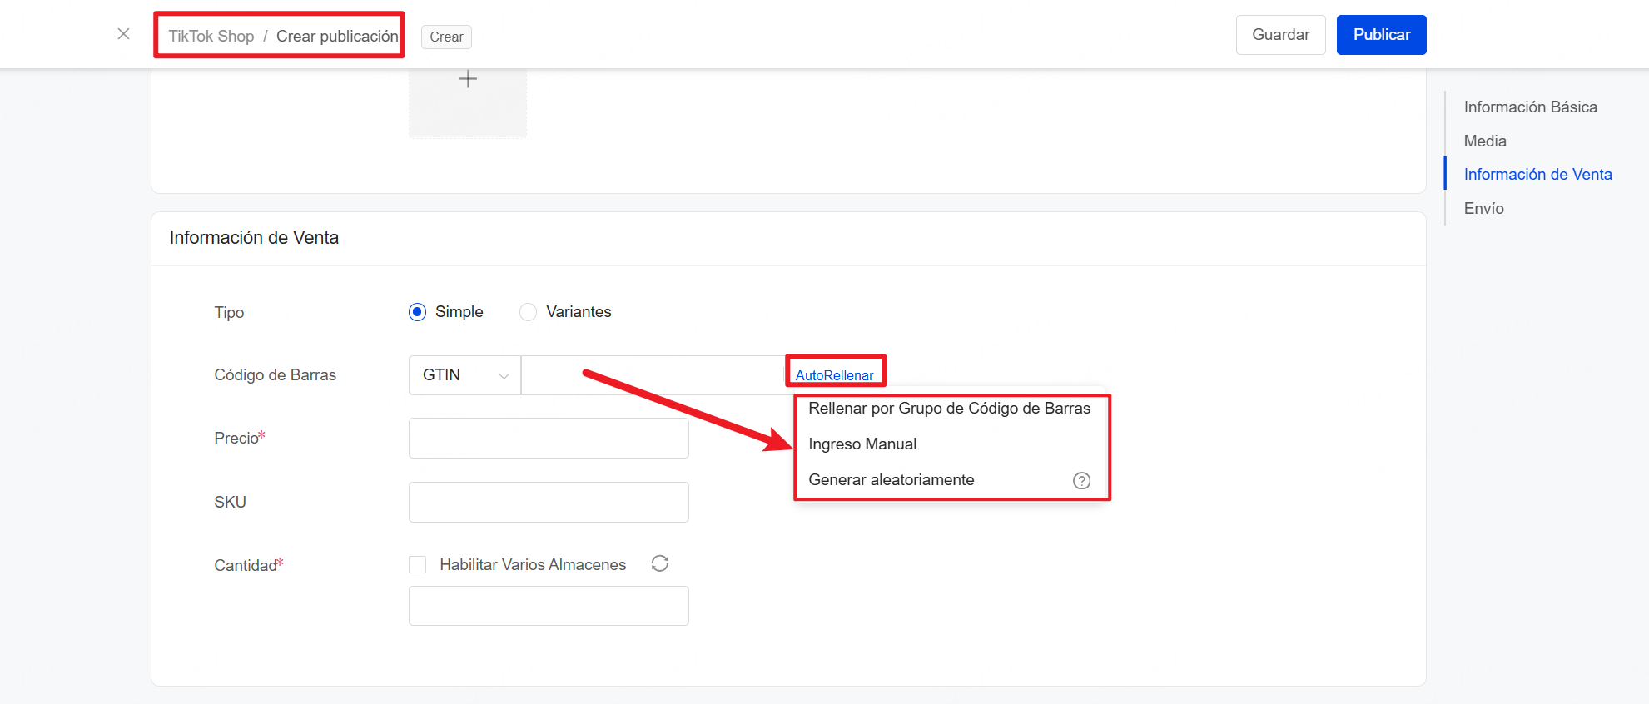Open help tooltip next to Generar aleatoriamente
The height and width of the screenshot is (704, 1649).
1081,480
